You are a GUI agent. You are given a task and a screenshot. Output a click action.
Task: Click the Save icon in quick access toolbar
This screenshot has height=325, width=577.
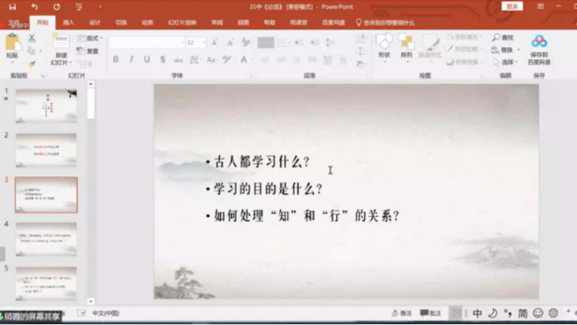(x=12, y=7)
